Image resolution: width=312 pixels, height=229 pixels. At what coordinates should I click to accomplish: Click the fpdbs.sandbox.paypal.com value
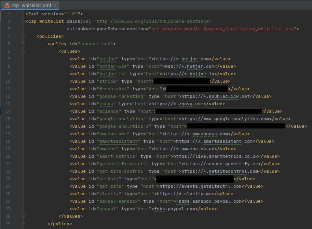[x=209, y=201]
